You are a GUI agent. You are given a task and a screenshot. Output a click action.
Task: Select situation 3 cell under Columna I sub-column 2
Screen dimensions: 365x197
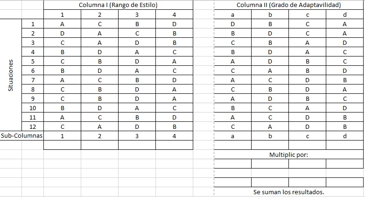99,42
